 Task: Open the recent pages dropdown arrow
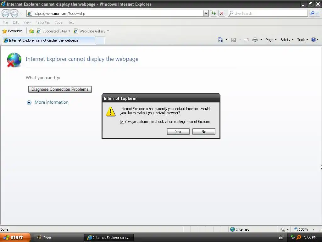click(x=21, y=14)
